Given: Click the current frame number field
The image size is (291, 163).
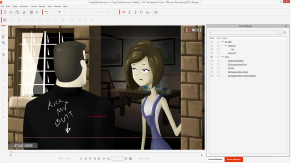Looking at the screenshot, I should pyautogui.click(x=117, y=158).
